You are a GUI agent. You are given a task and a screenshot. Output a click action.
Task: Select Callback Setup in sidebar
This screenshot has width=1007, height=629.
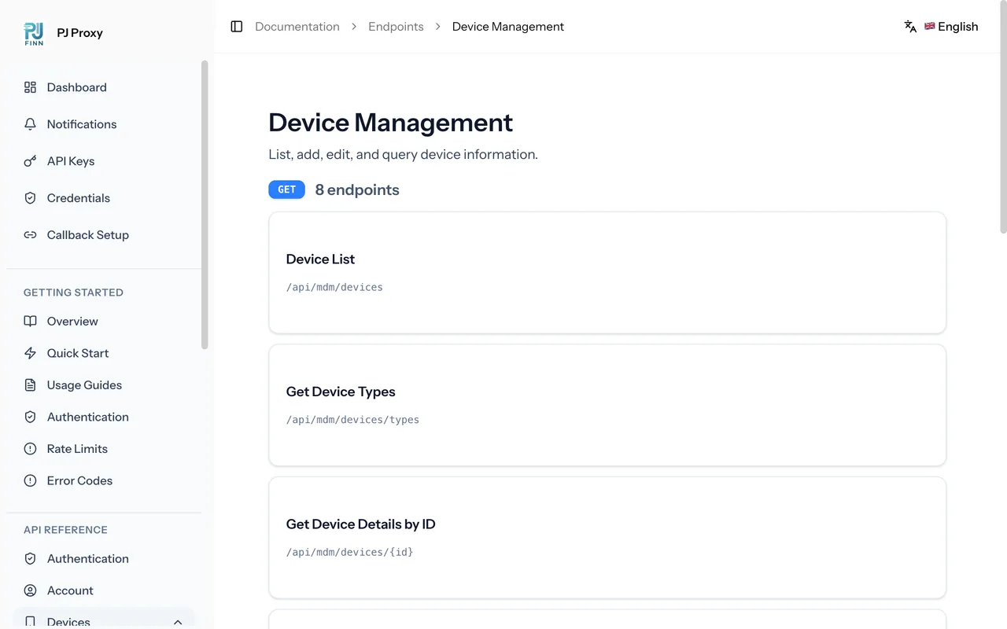(x=104, y=235)
